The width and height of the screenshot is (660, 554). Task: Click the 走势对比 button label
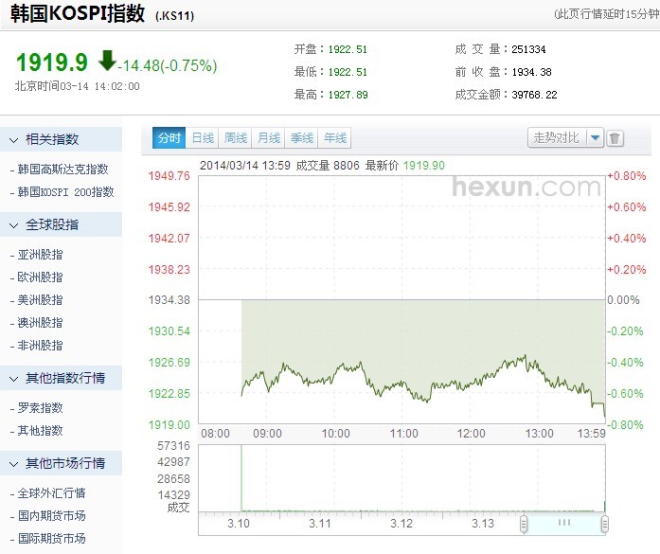tap(557, 137)
